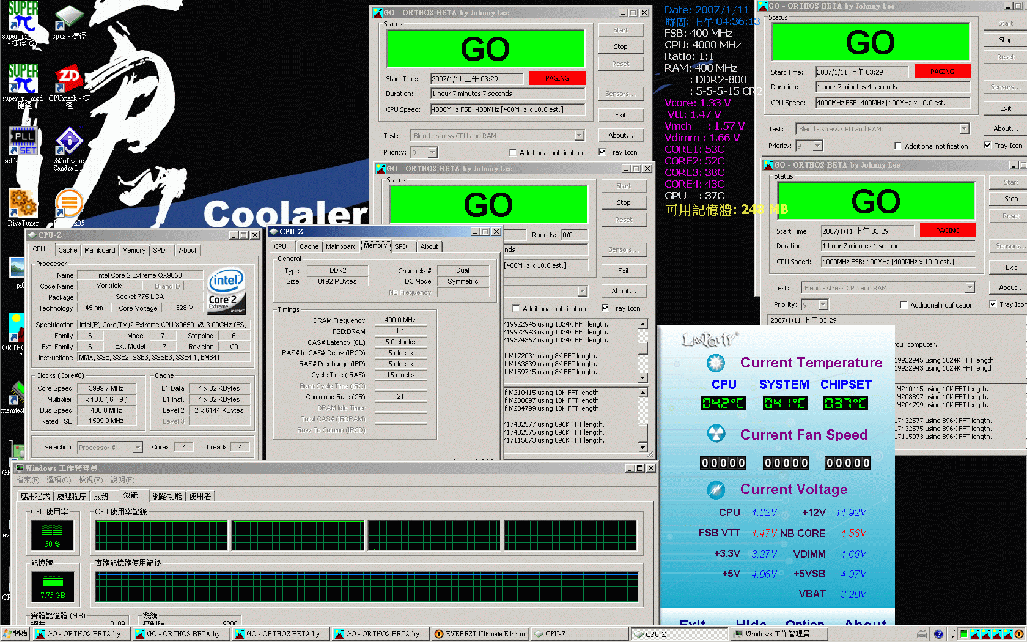
Task: Open the cpuz desktop shortcut
Action: pyautogui.click(x=69, y=20)
